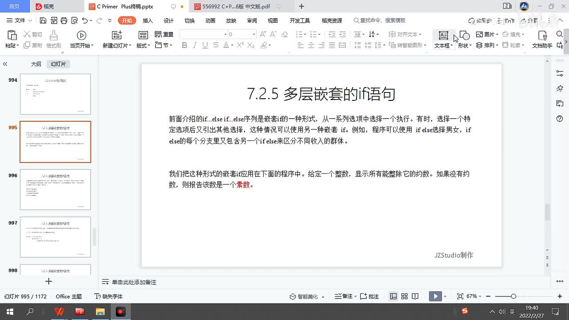The image size is (569, 320).
Task: Open the Animation (动画) ribbon tab
Action: 210,20
